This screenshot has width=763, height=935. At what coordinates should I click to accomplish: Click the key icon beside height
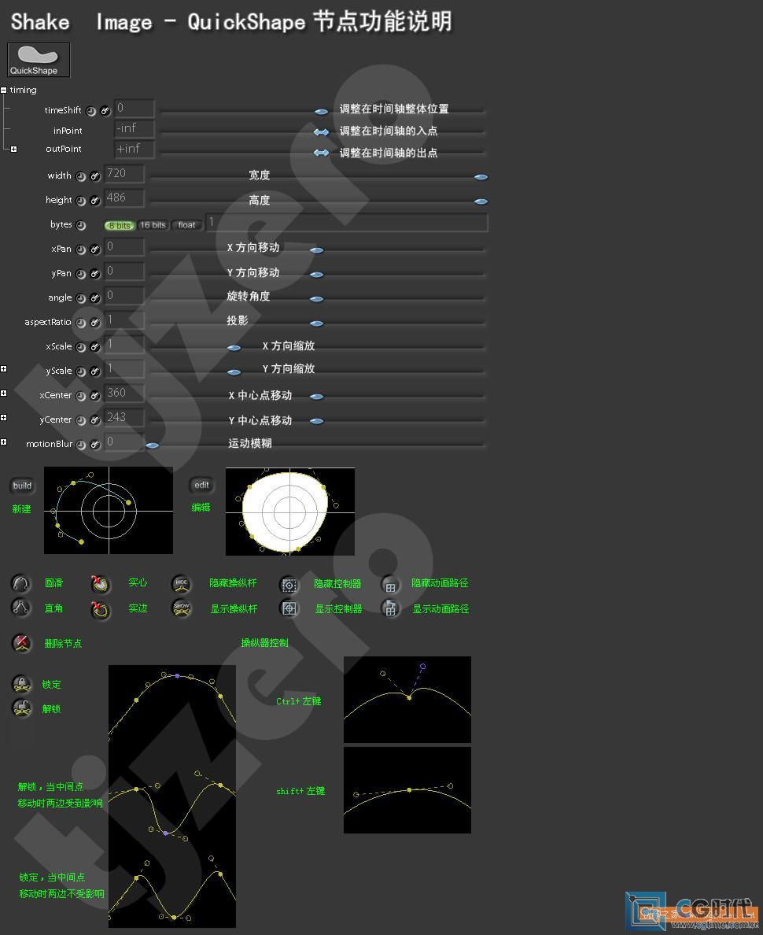95,201
